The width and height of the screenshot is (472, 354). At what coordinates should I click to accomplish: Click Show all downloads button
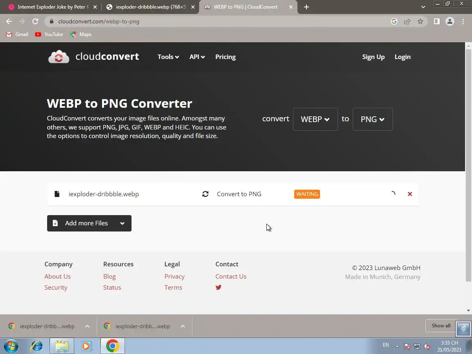coord(441,326)
